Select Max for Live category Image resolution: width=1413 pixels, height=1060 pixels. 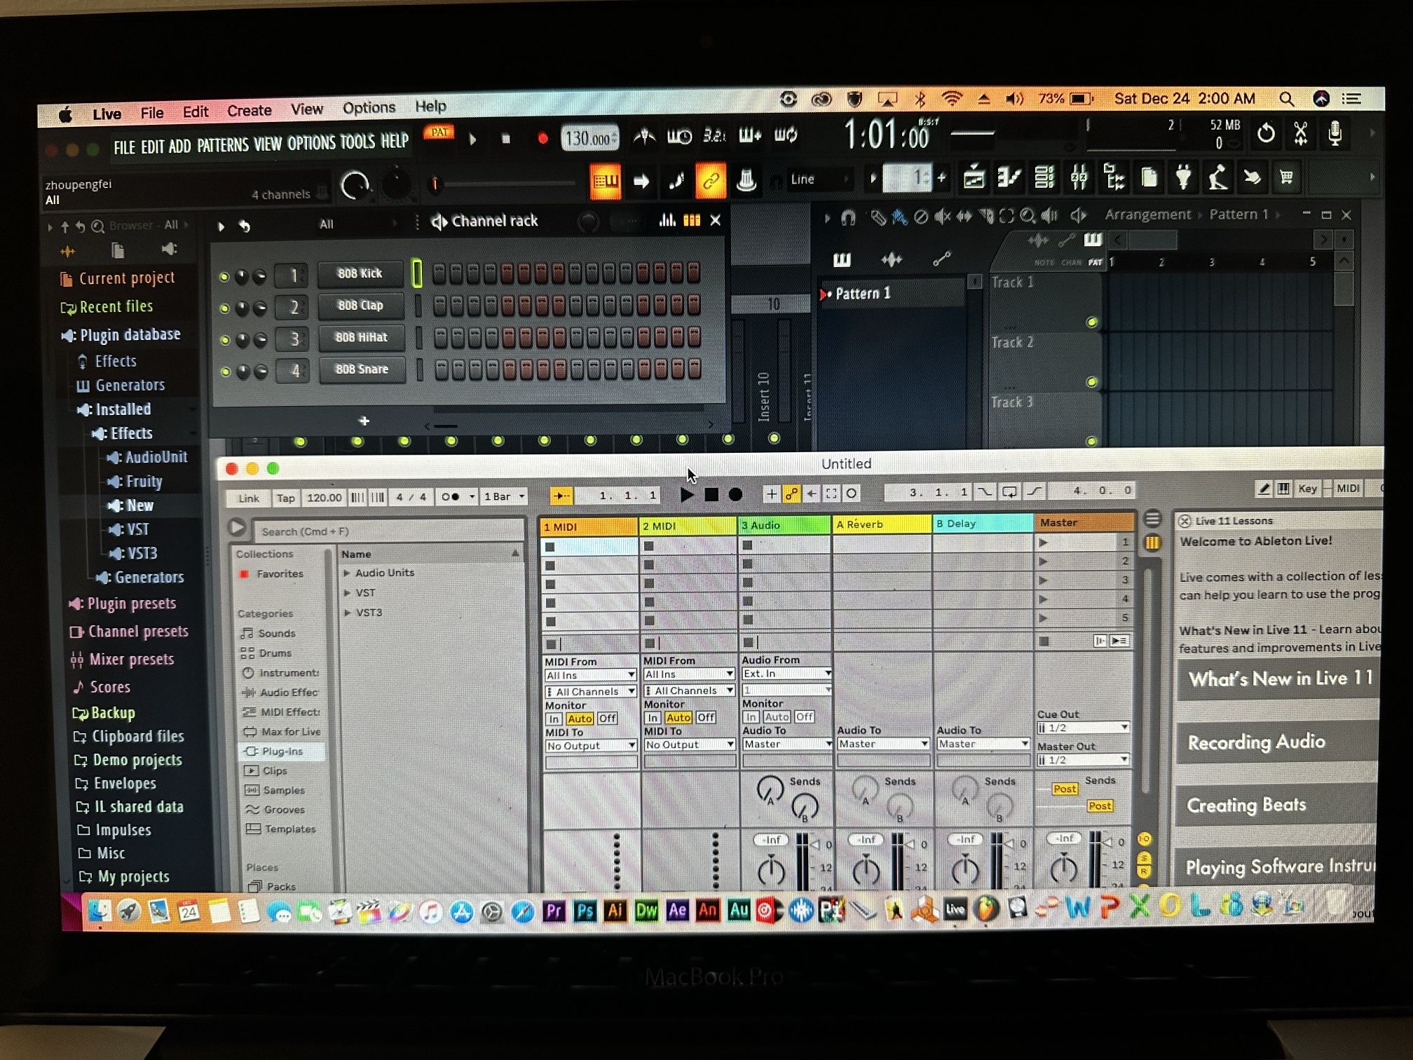[282, 731]
